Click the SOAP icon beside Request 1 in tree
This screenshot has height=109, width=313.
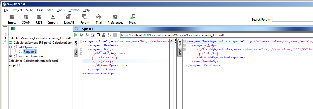pos(21,51)
